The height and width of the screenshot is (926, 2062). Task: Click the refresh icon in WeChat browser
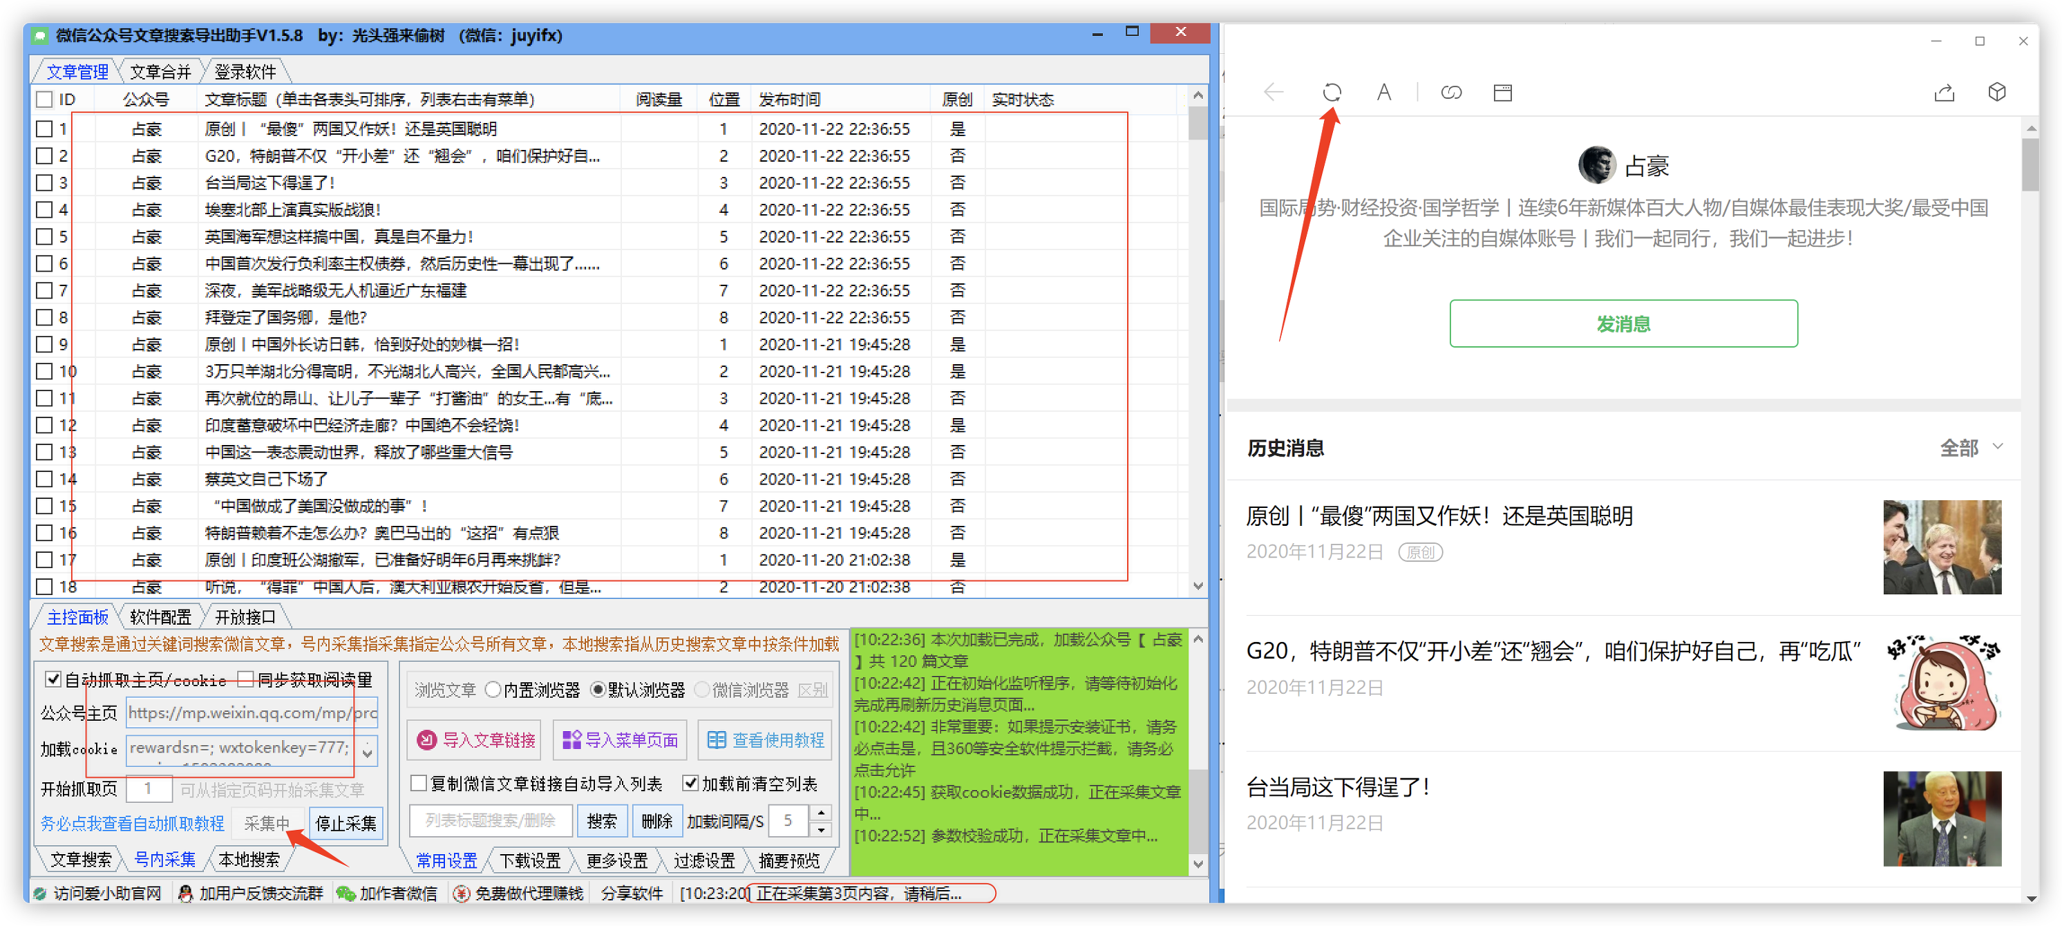[x=1332, y=93]
